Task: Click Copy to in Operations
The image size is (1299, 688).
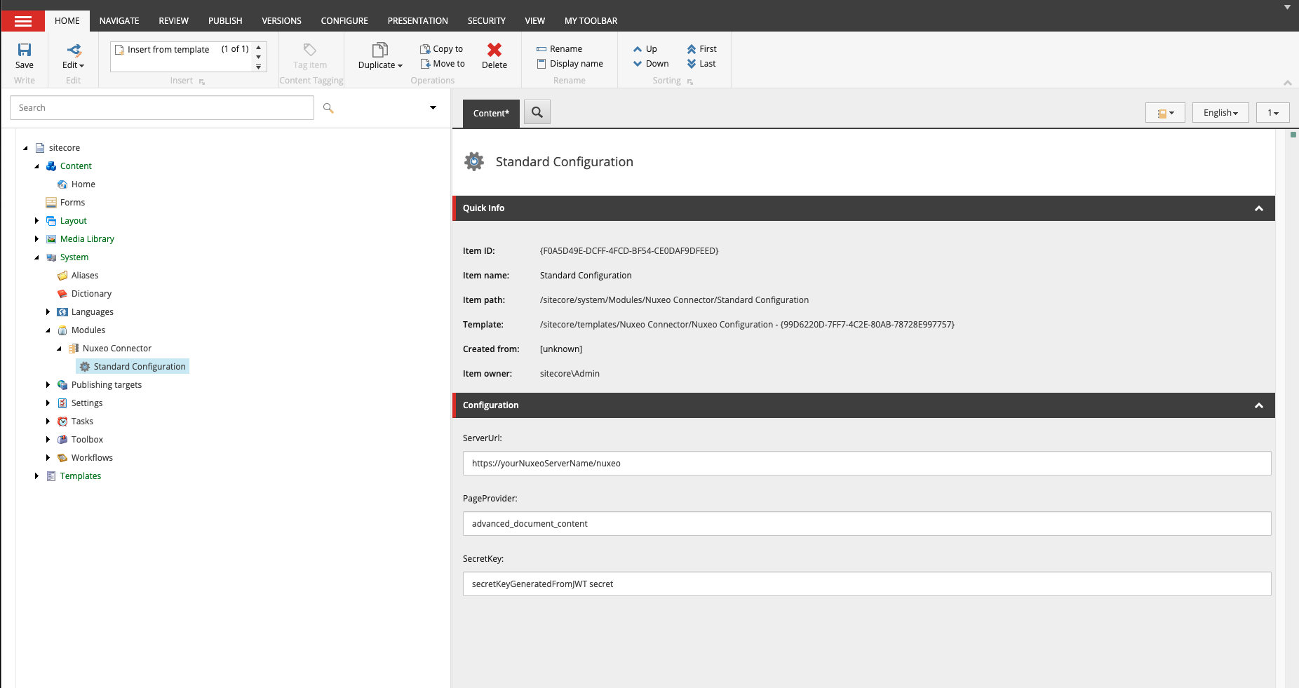Action: (x=441, y=49)
